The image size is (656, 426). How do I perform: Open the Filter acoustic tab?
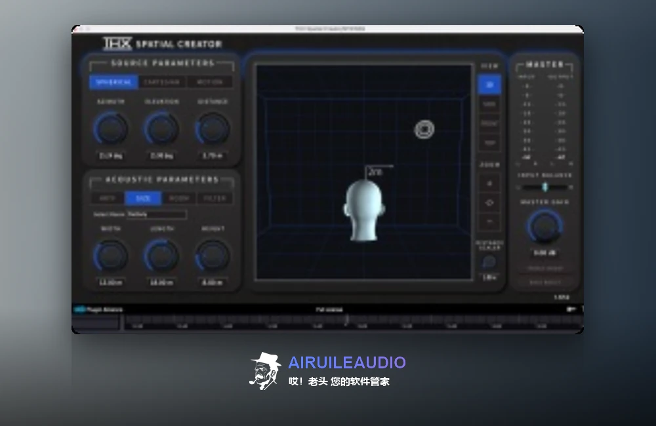[x=215, y=199]
